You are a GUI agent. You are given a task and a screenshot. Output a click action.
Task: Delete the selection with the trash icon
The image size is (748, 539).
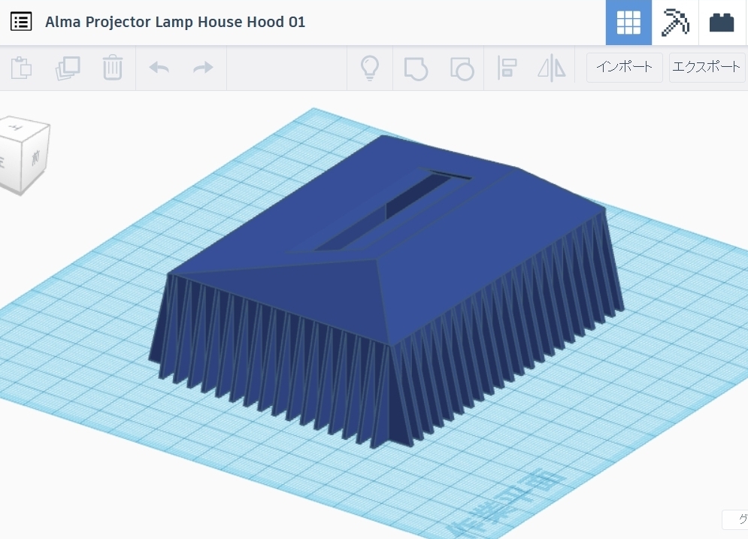coord(112,68)
